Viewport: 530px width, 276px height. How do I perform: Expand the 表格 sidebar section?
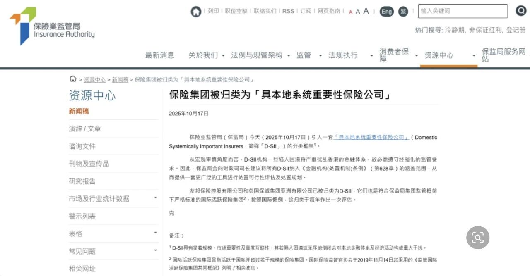[155, 233]
